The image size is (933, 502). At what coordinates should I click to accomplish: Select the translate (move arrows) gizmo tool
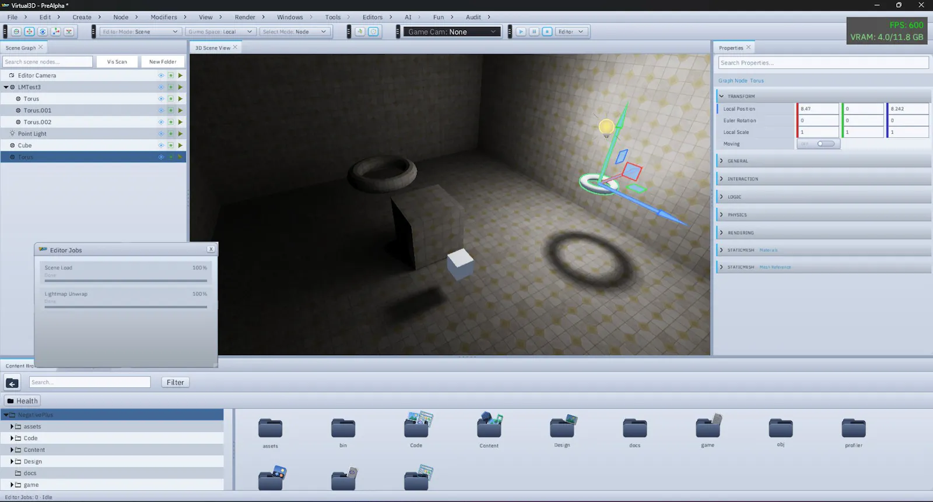tap(29, 31)
